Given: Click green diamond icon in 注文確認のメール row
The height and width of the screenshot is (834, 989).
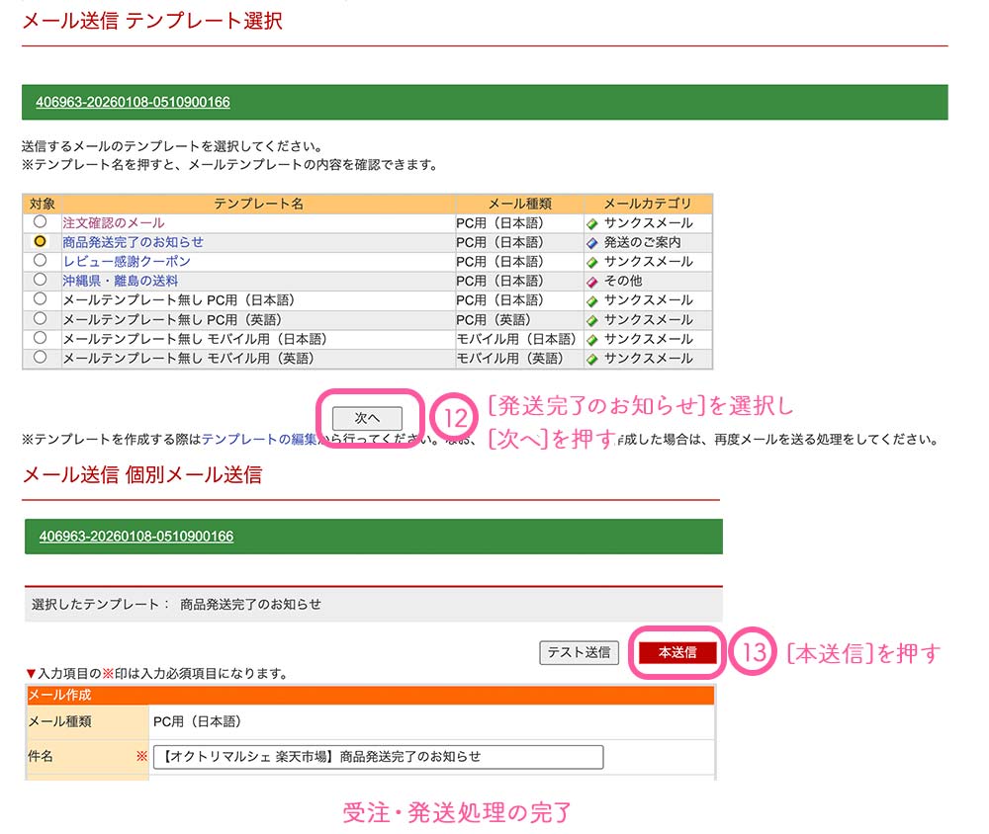Looking at the screenshot, I should point(592,224).
